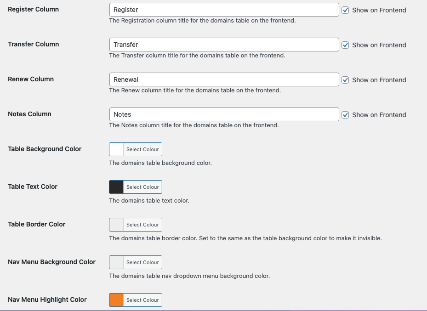Click the Nav Menu Background Color swatch
427x311 pixels.
tap(116, 262)
